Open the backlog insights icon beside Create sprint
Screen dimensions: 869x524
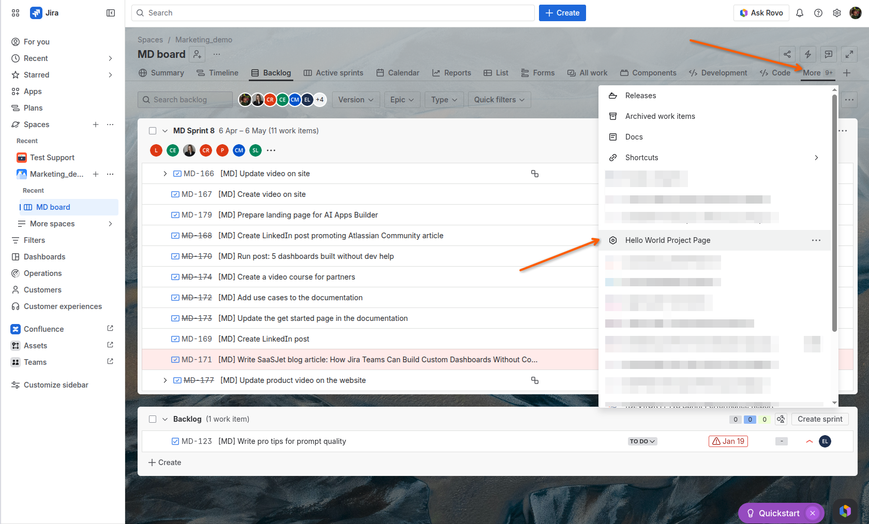click(781, 419)
